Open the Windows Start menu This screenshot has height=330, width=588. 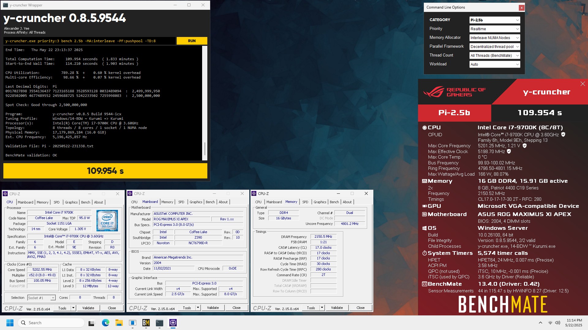click(10, 323)
